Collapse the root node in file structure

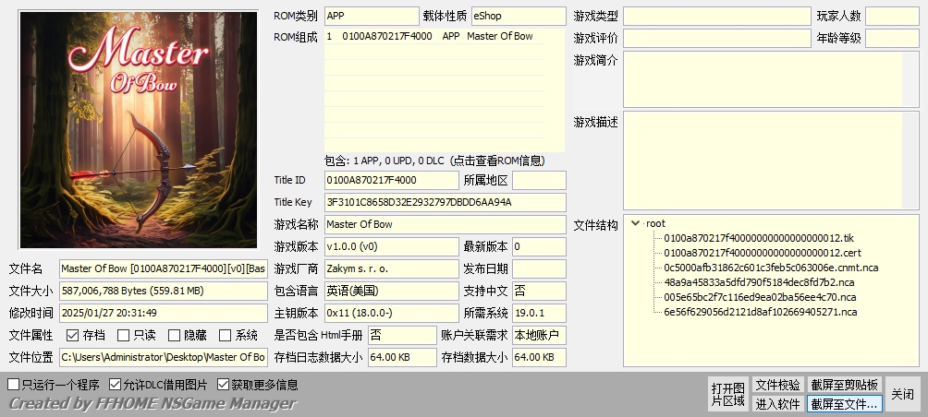636,223
